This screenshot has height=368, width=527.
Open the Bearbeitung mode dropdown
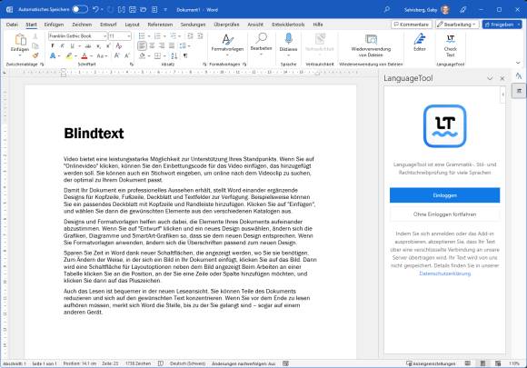[457, 25]
